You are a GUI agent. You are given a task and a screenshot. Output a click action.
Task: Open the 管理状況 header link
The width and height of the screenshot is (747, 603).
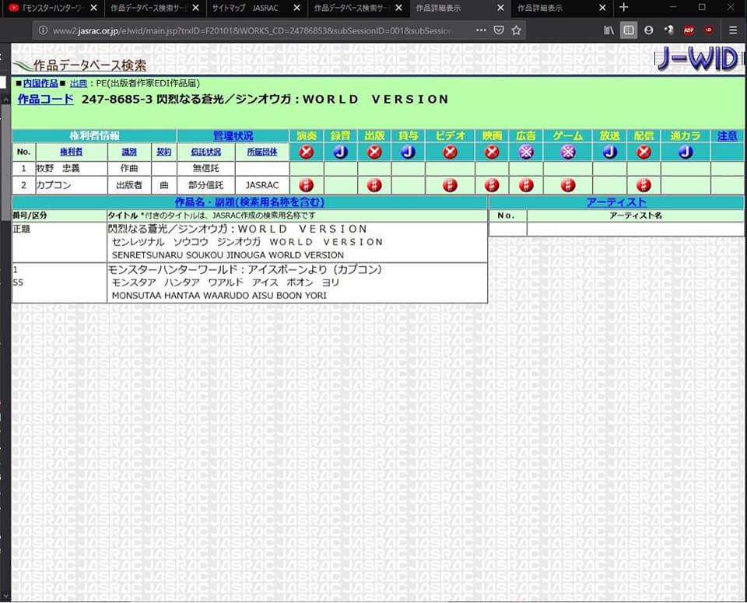233,135
